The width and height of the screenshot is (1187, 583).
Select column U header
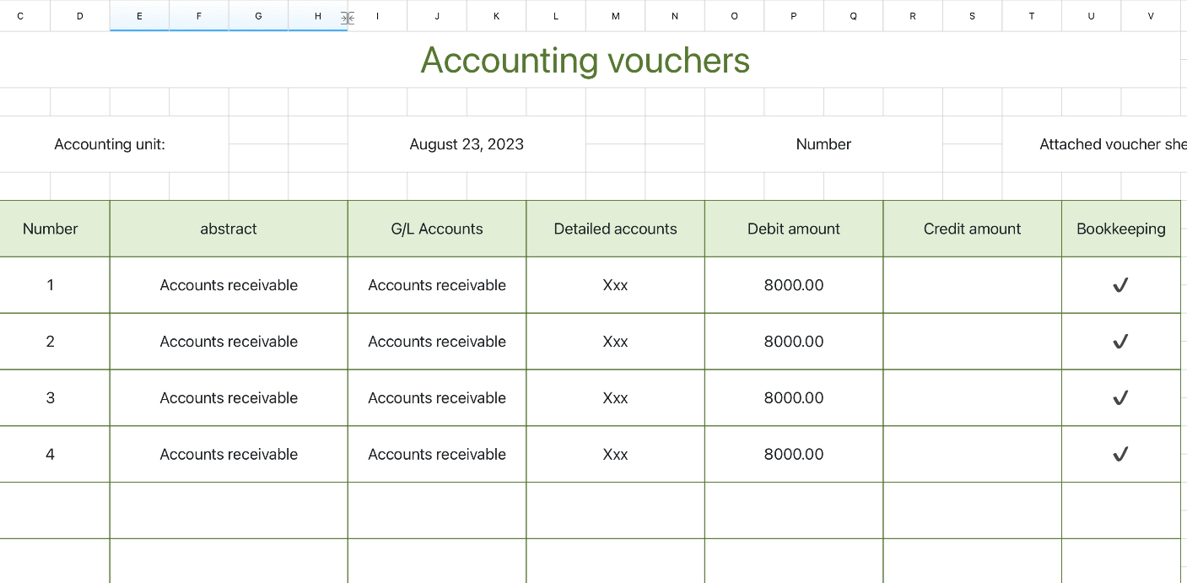pos(1091,16)
